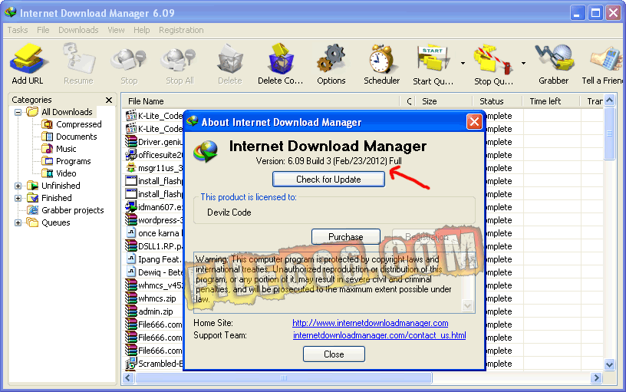Expand the Queues category node
Viewport: 626px width, 392px height.
click(x=18, y=222)
